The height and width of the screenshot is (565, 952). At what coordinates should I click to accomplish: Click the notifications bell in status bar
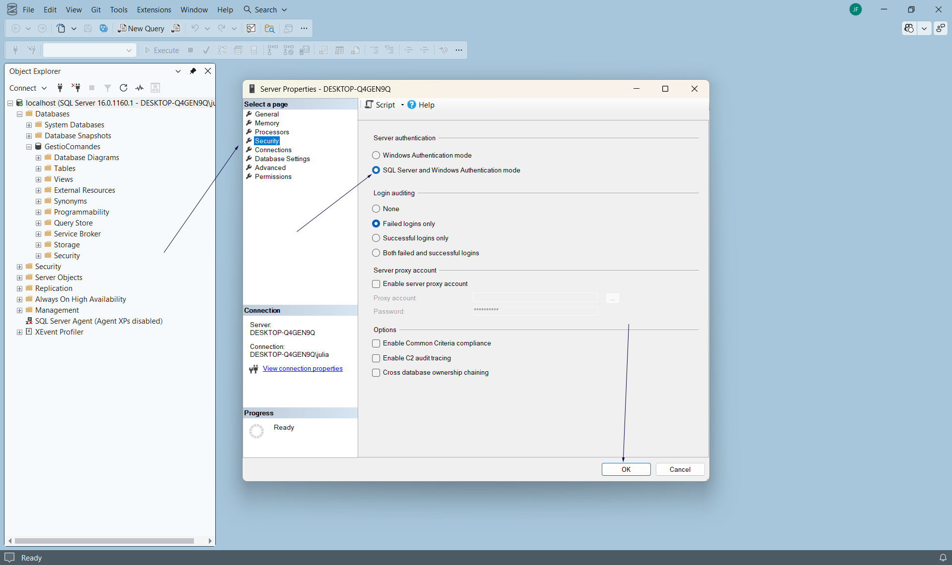(943, 558)
